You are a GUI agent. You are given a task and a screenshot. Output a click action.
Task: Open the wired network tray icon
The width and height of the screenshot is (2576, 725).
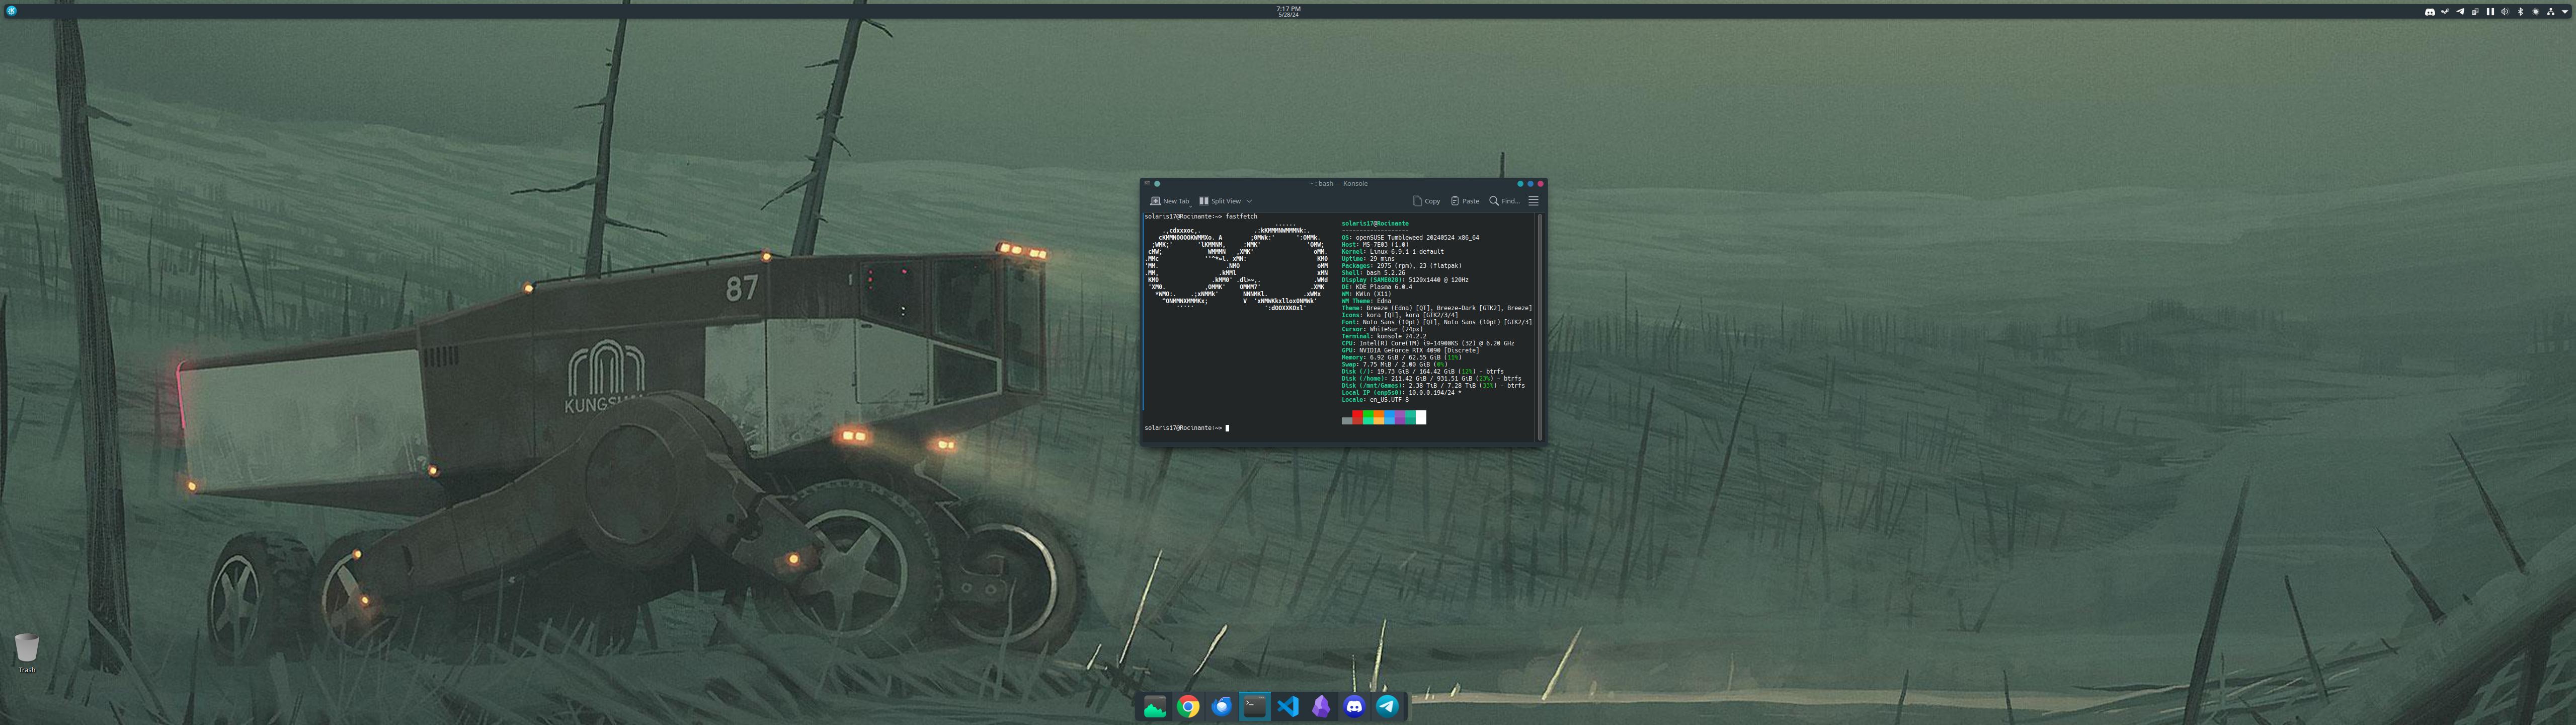pos(2551,12)
